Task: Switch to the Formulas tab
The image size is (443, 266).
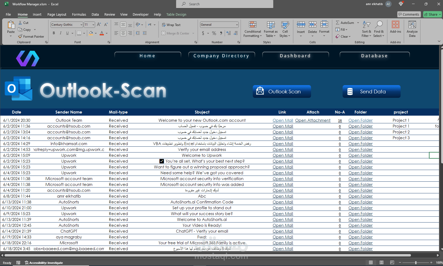Action: pos(79,14)
